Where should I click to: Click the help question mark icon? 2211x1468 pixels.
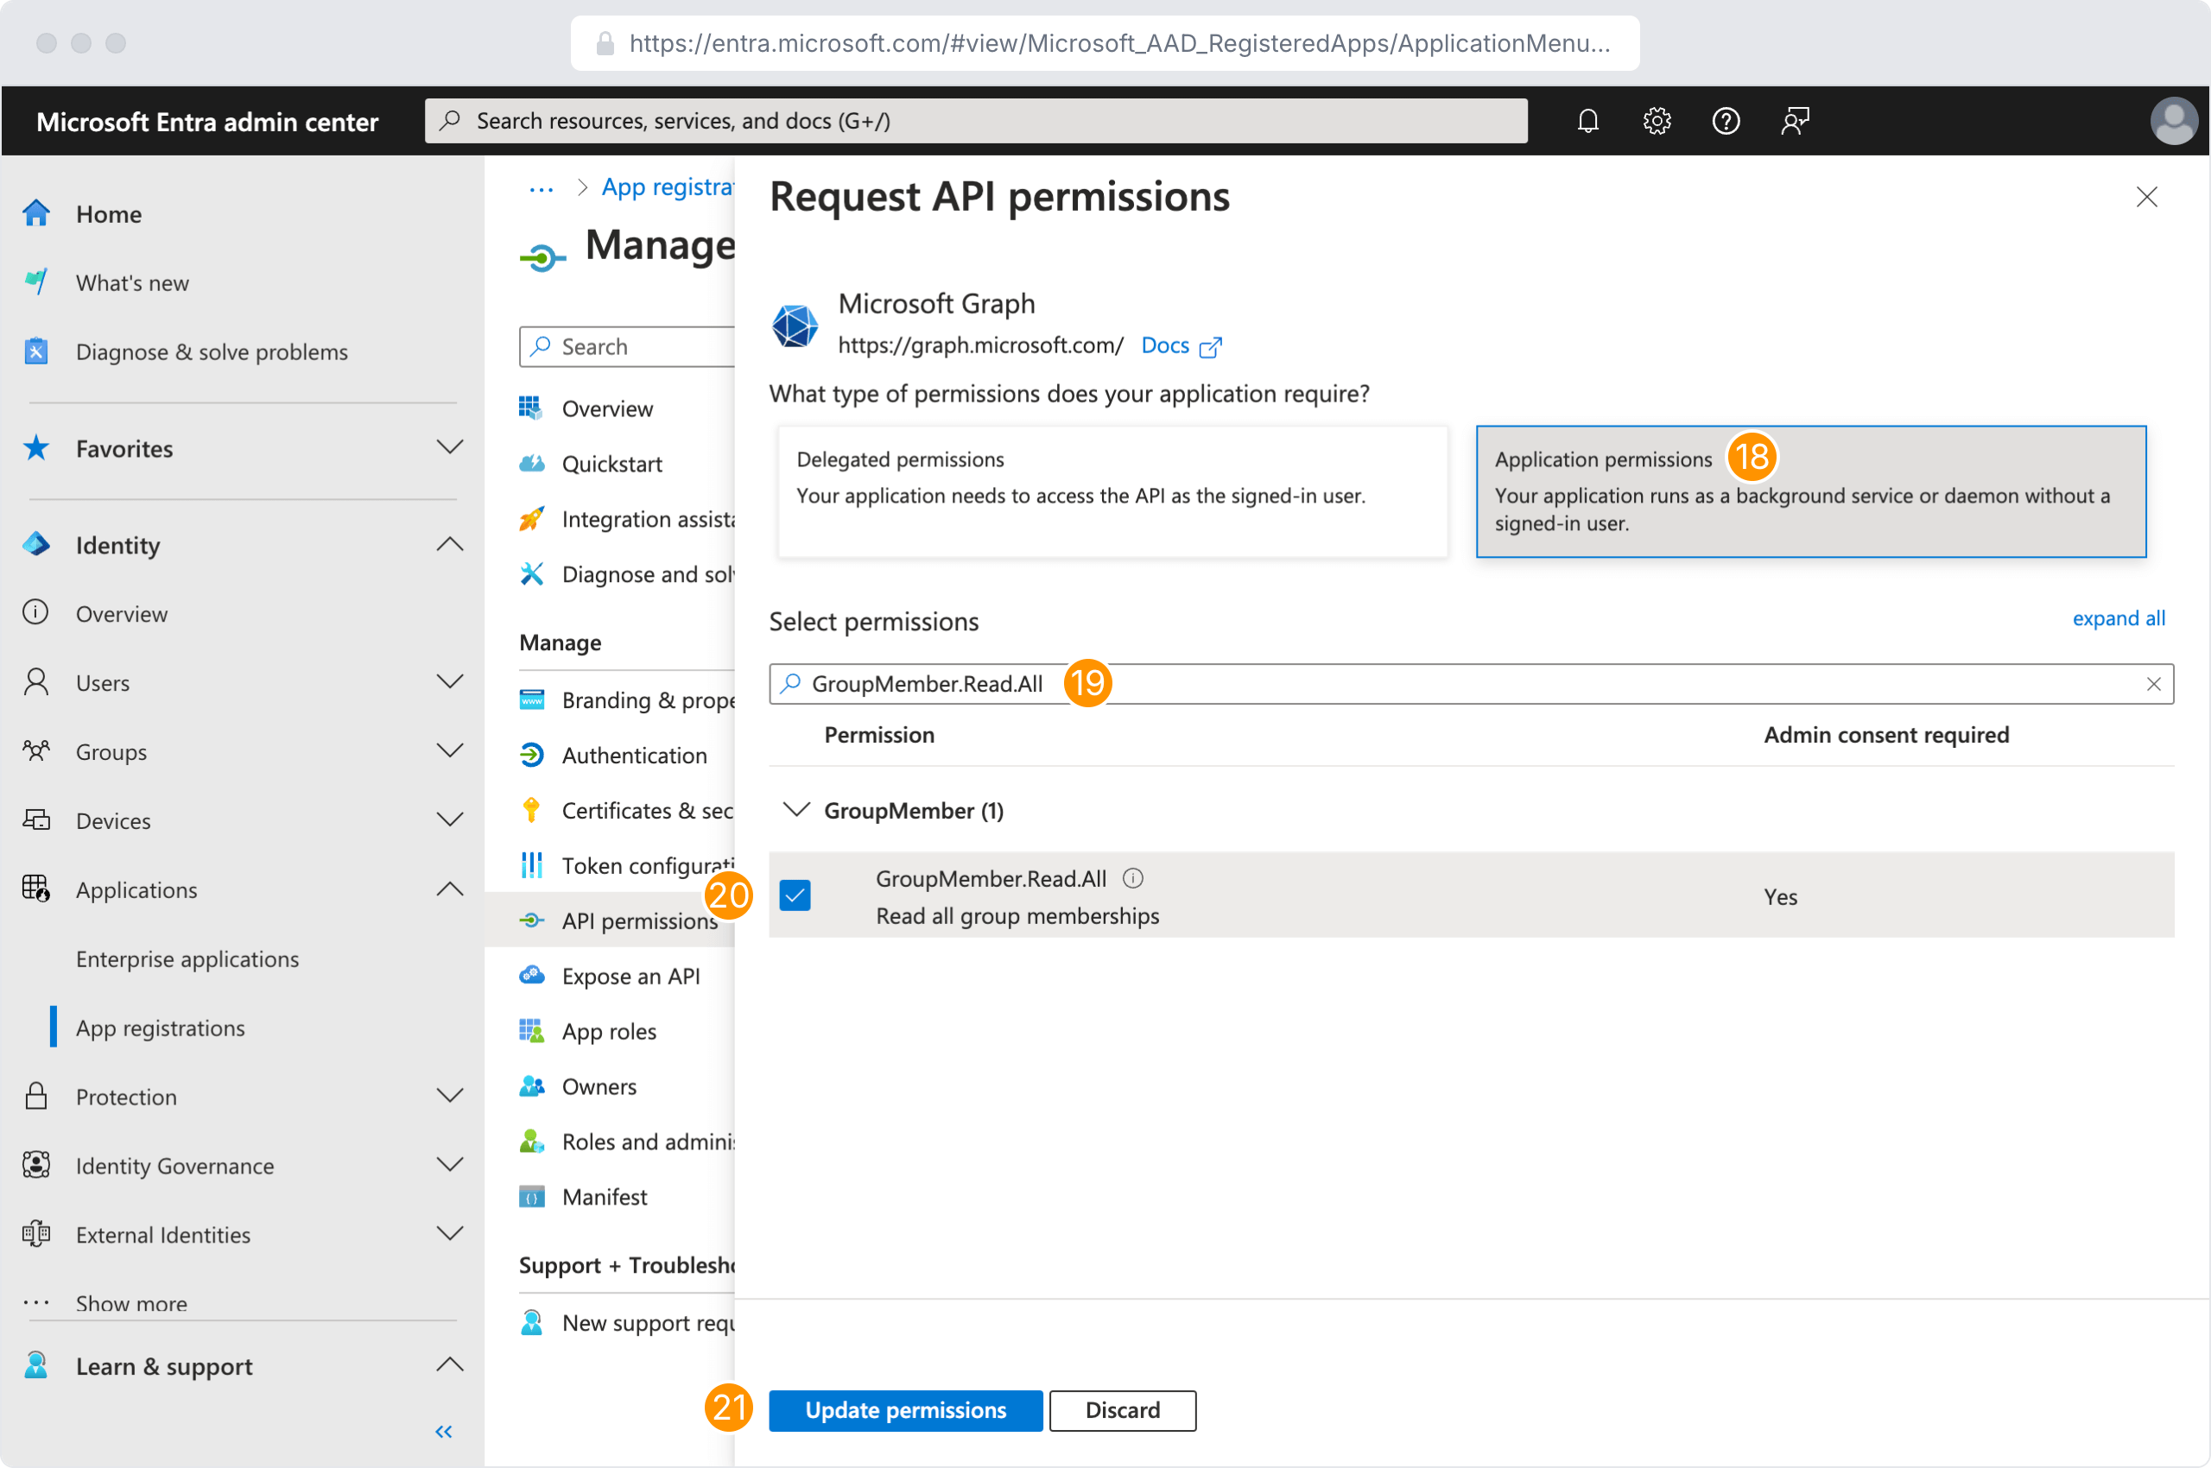[1725, 121]
